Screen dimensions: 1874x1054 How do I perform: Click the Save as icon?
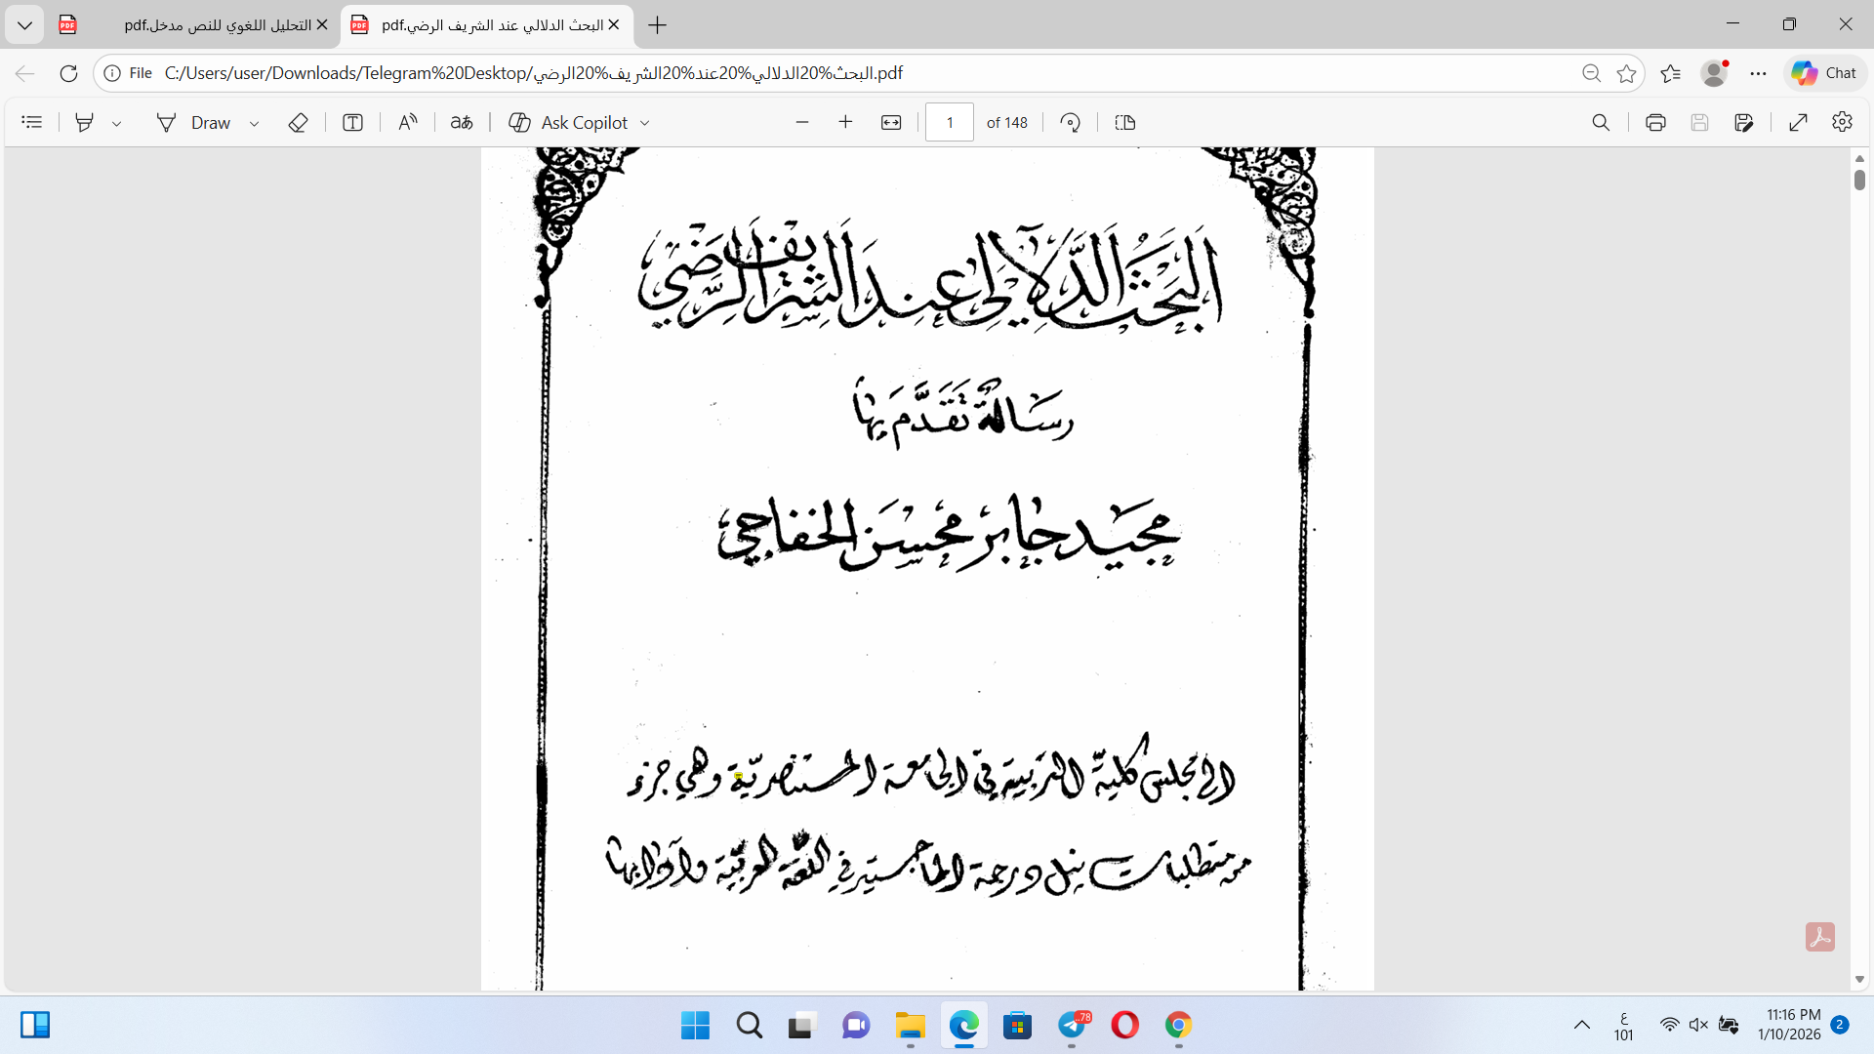pyautogui.click(x=1744, y=122)
